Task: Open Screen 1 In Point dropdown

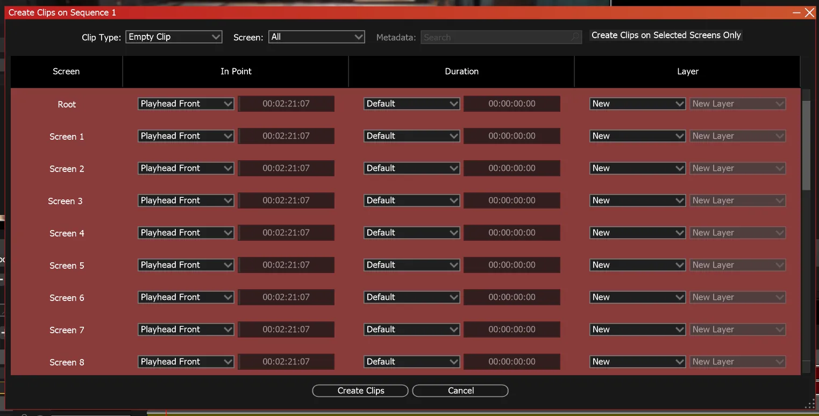Action: 186,136
